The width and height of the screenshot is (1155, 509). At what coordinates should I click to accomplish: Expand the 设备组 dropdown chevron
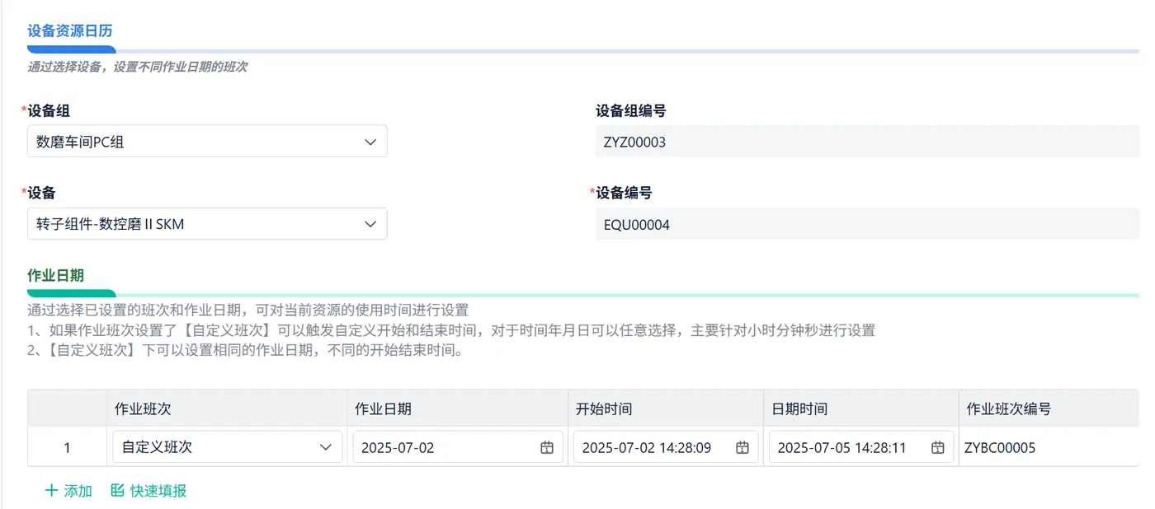click(370, 142)
